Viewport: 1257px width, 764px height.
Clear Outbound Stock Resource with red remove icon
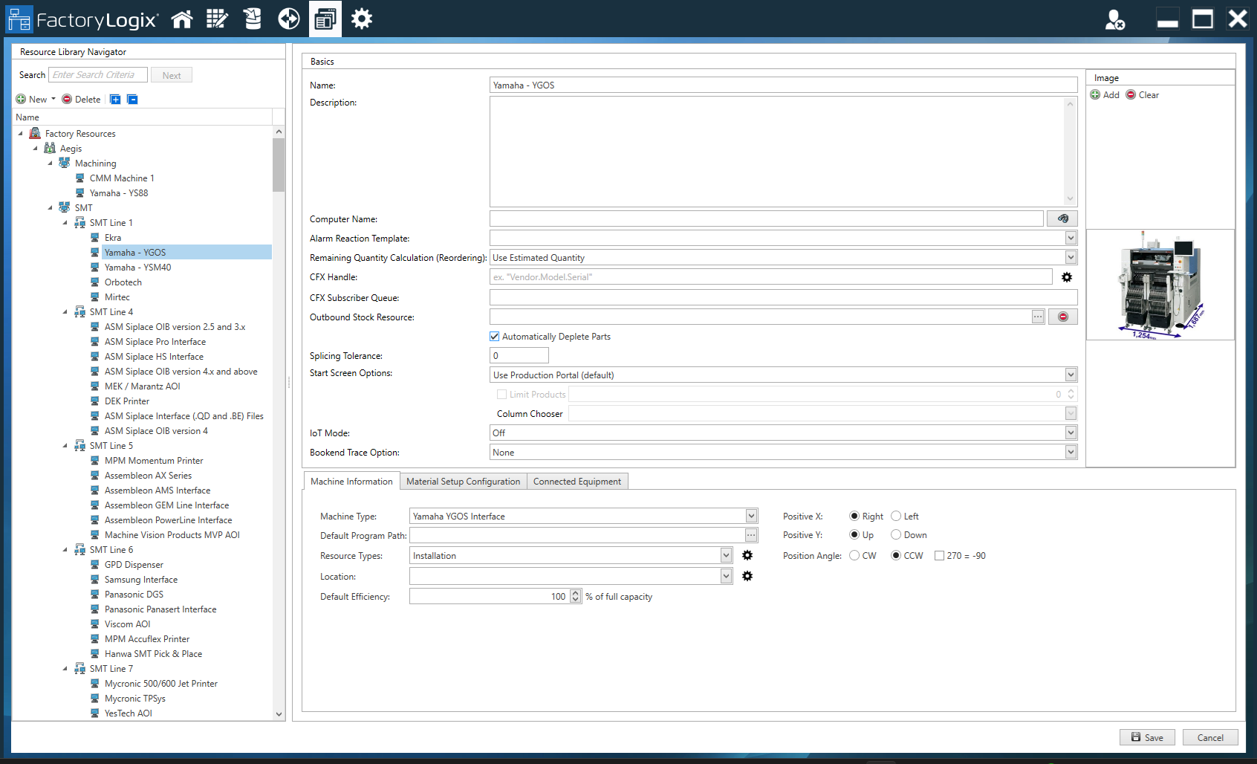pos(1063,316)
